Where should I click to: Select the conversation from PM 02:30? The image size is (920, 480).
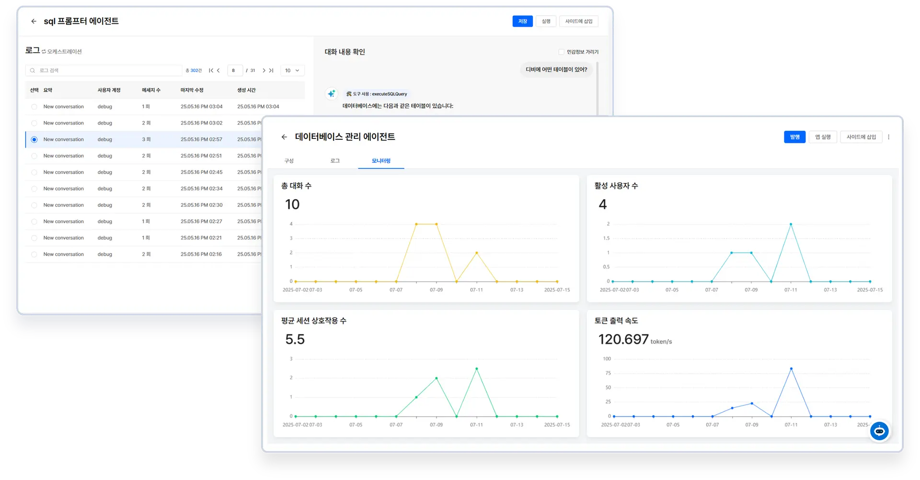34,205
